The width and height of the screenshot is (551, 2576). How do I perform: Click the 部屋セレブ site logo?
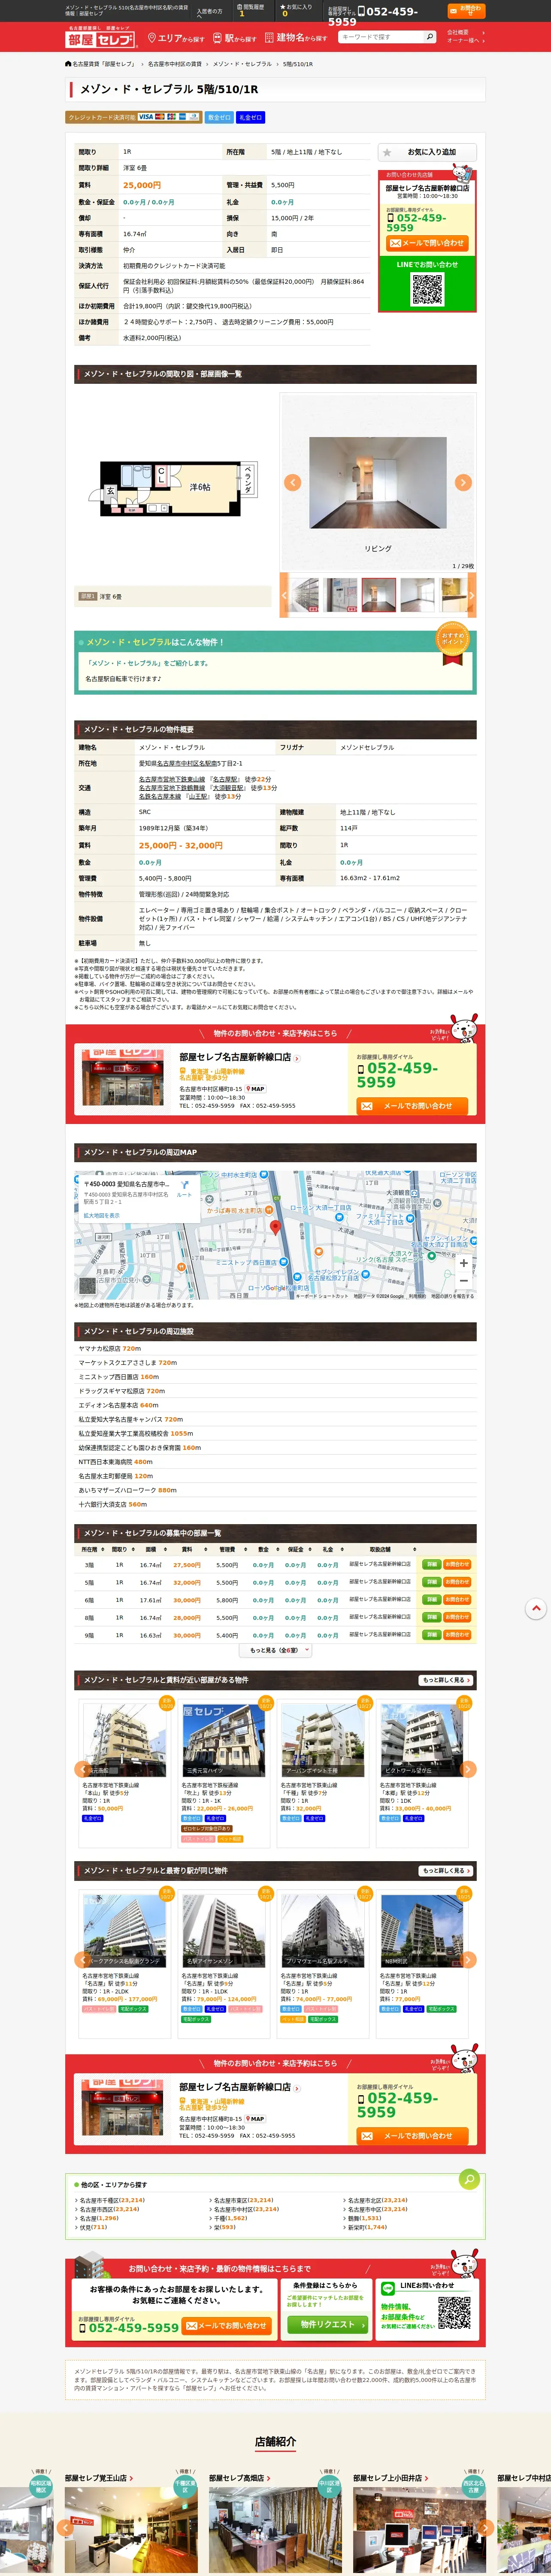pyautogui.click(x=101, y=37)
